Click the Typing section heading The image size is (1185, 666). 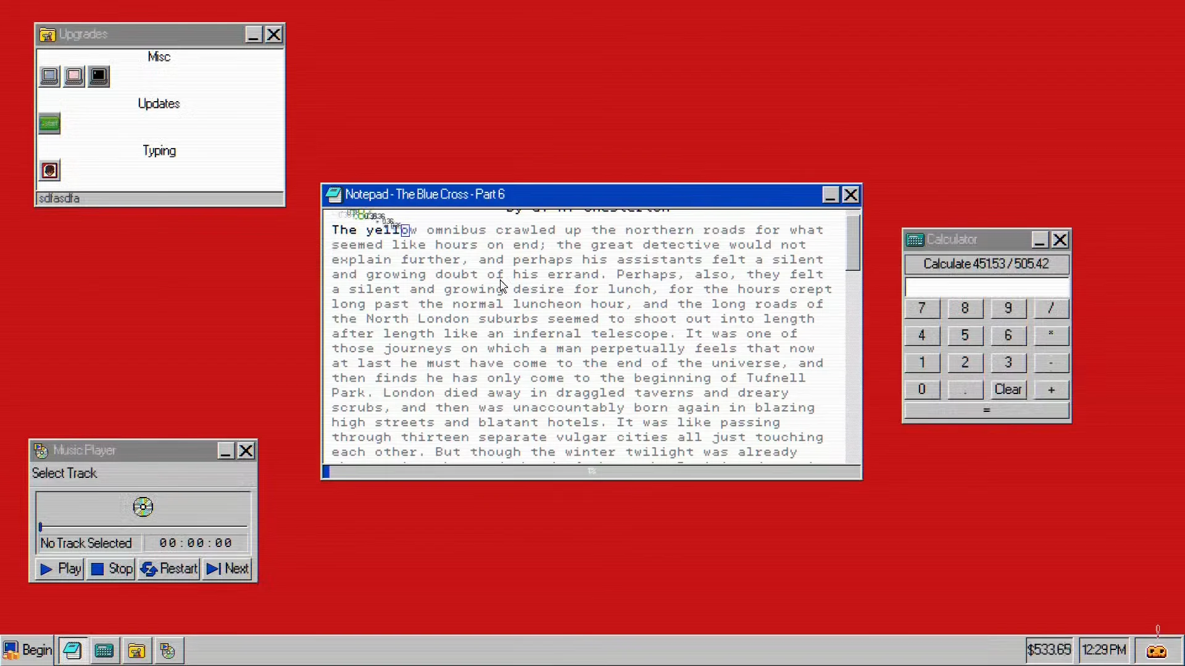(x=159, y=151)
